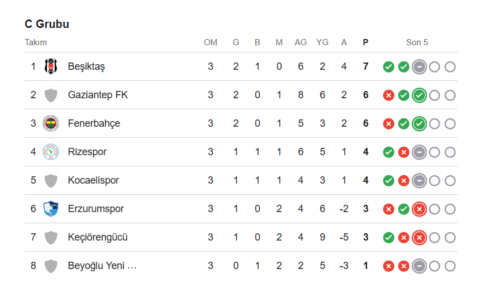Click Gaziantep FK's placeholder shield icon
The image size is (495, 293).
(x=51, y=95)
